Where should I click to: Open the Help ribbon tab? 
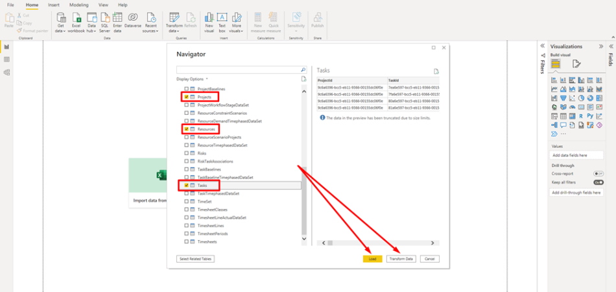pyautogui.click(x=123, y=5)
